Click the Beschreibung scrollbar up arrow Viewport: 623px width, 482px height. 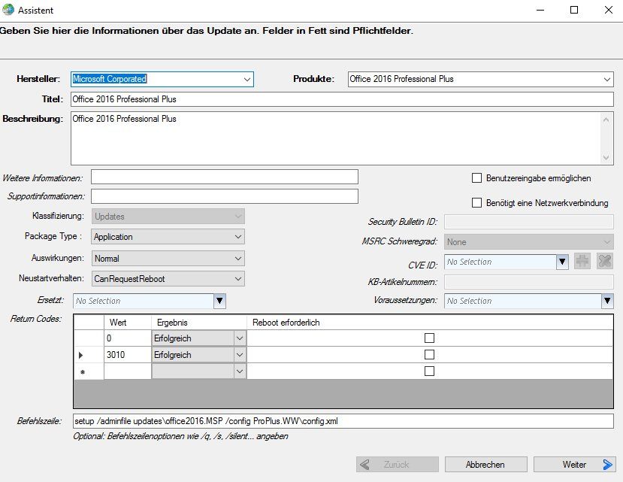(x=606, y=120)
